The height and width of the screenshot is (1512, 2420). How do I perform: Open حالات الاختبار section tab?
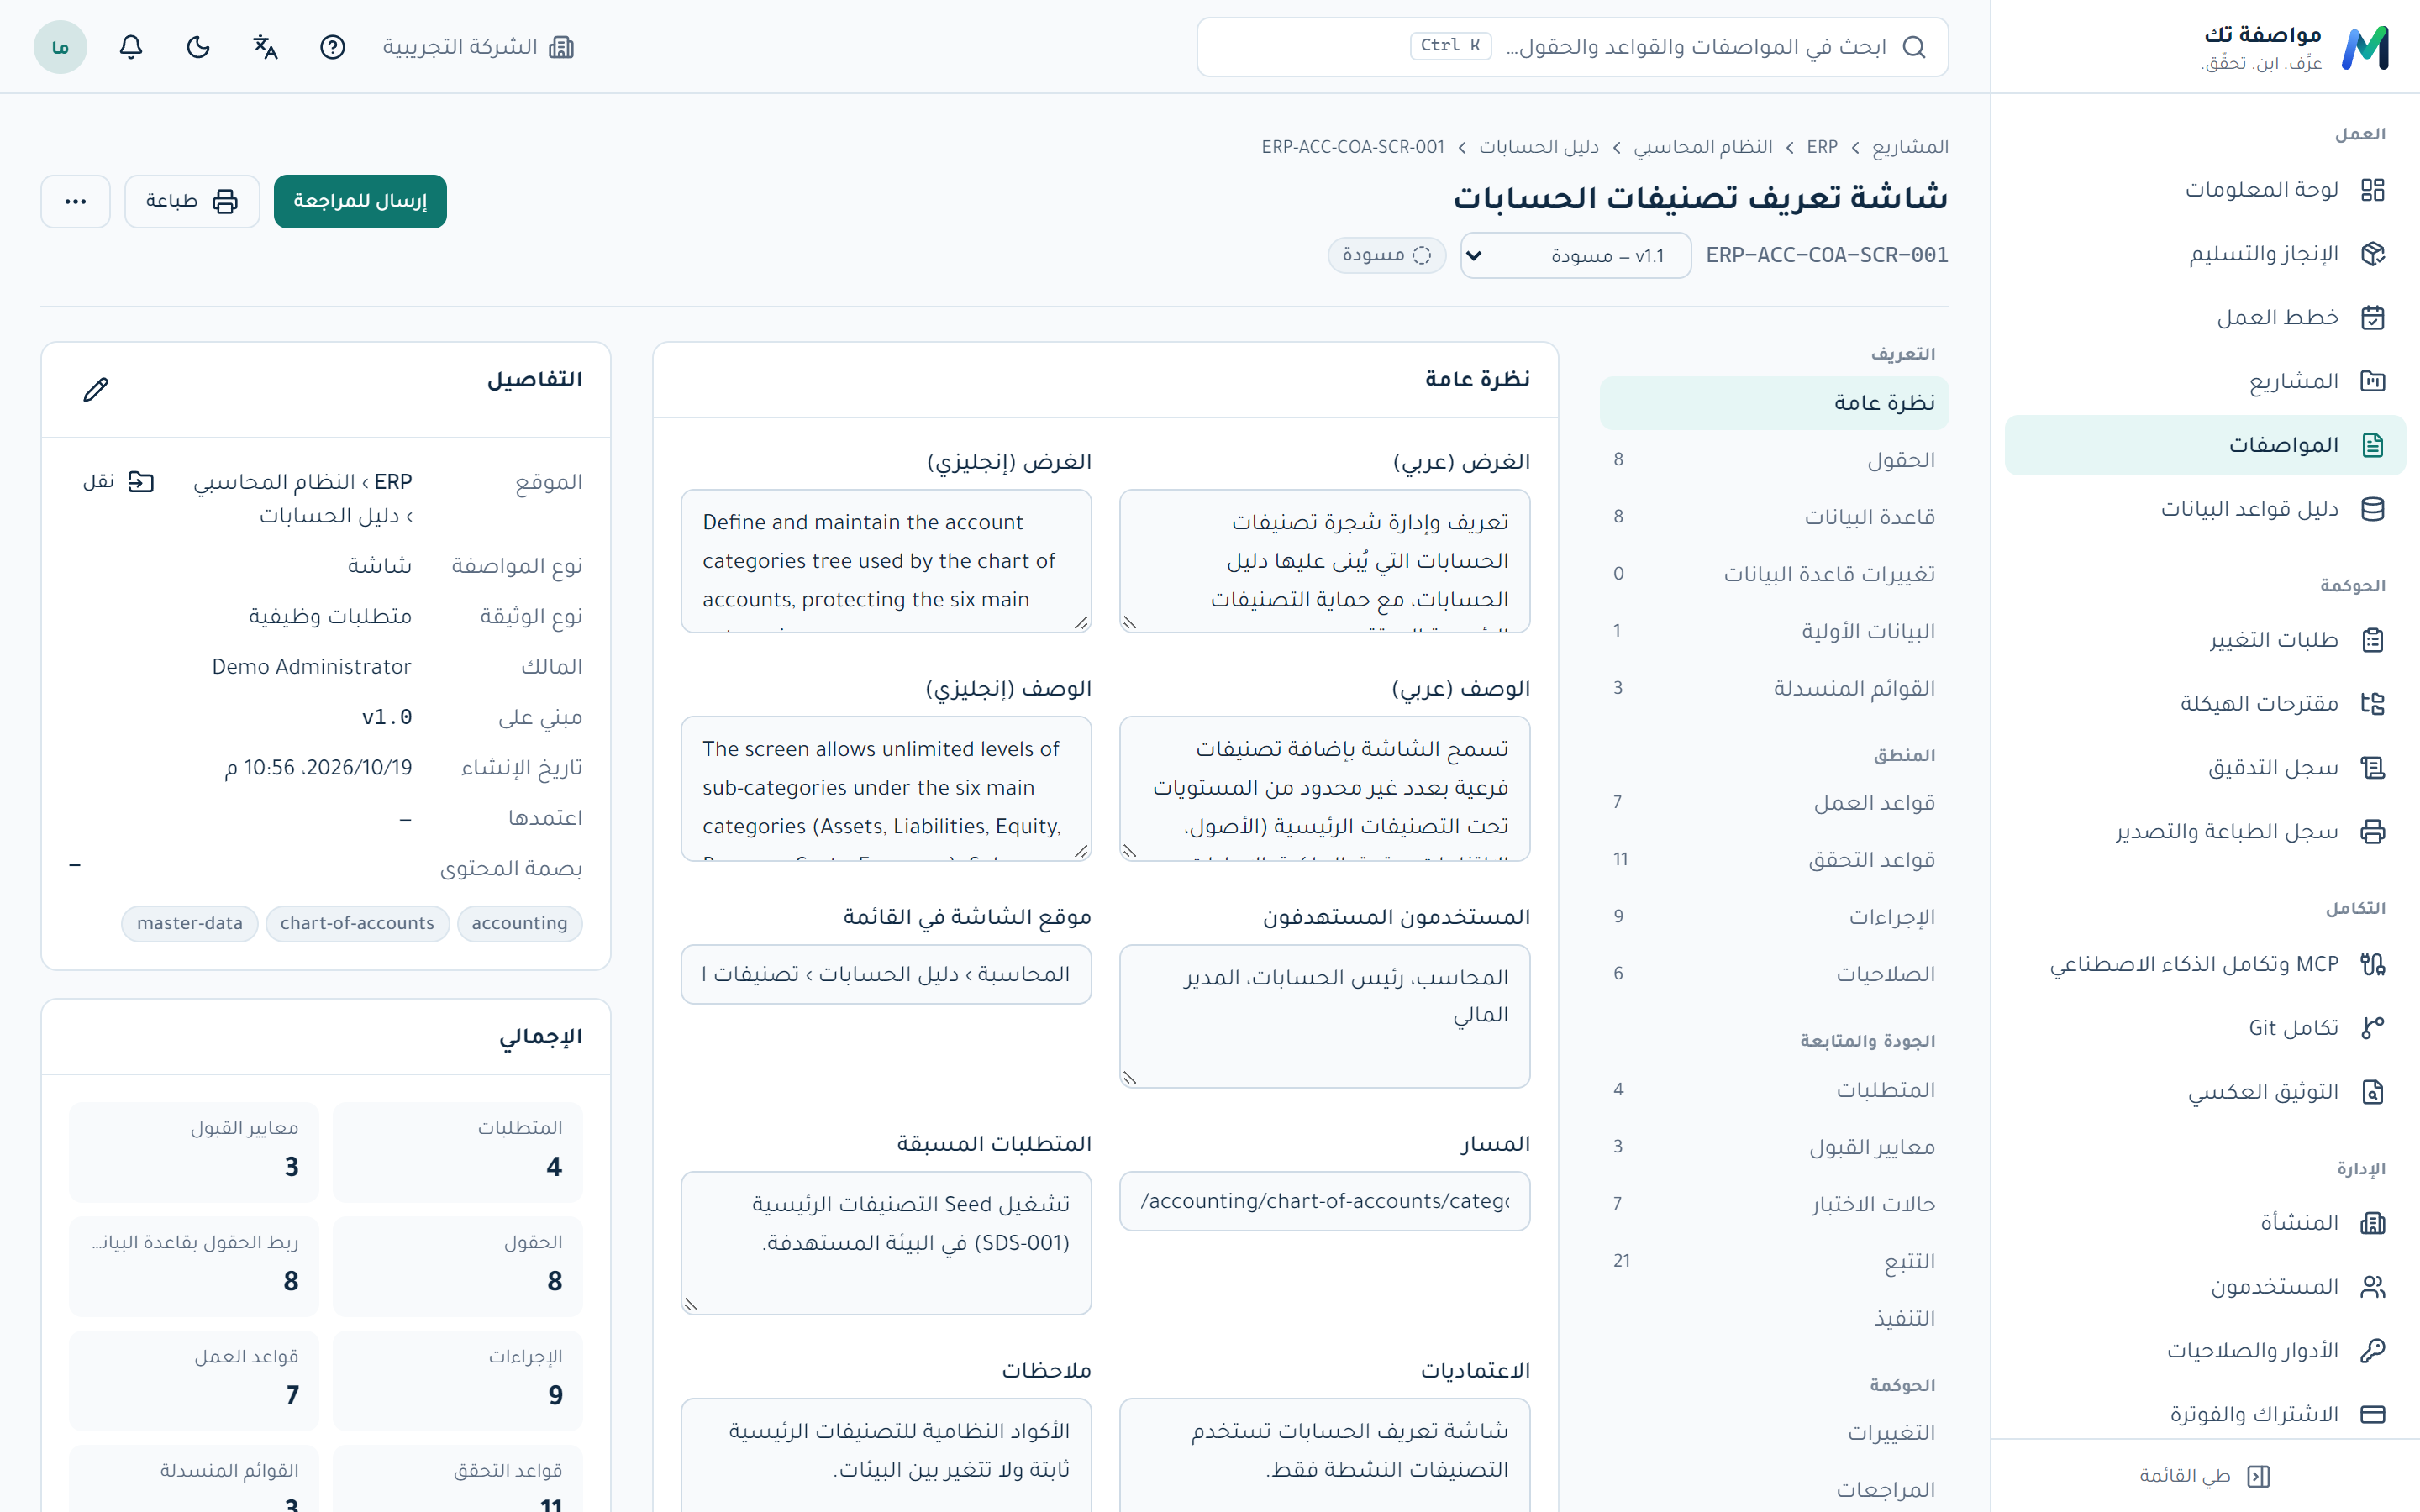[x=1774, y=1204]
